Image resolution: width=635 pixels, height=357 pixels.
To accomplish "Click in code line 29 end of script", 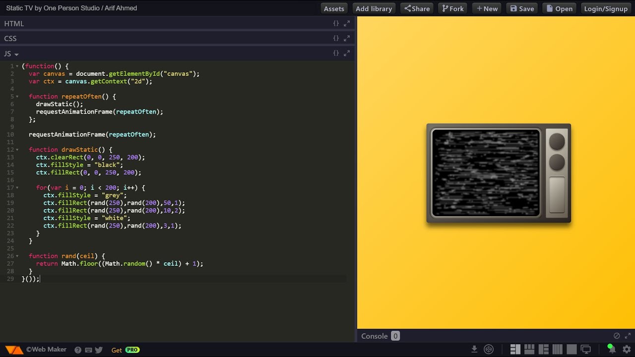I will point(31,279).
